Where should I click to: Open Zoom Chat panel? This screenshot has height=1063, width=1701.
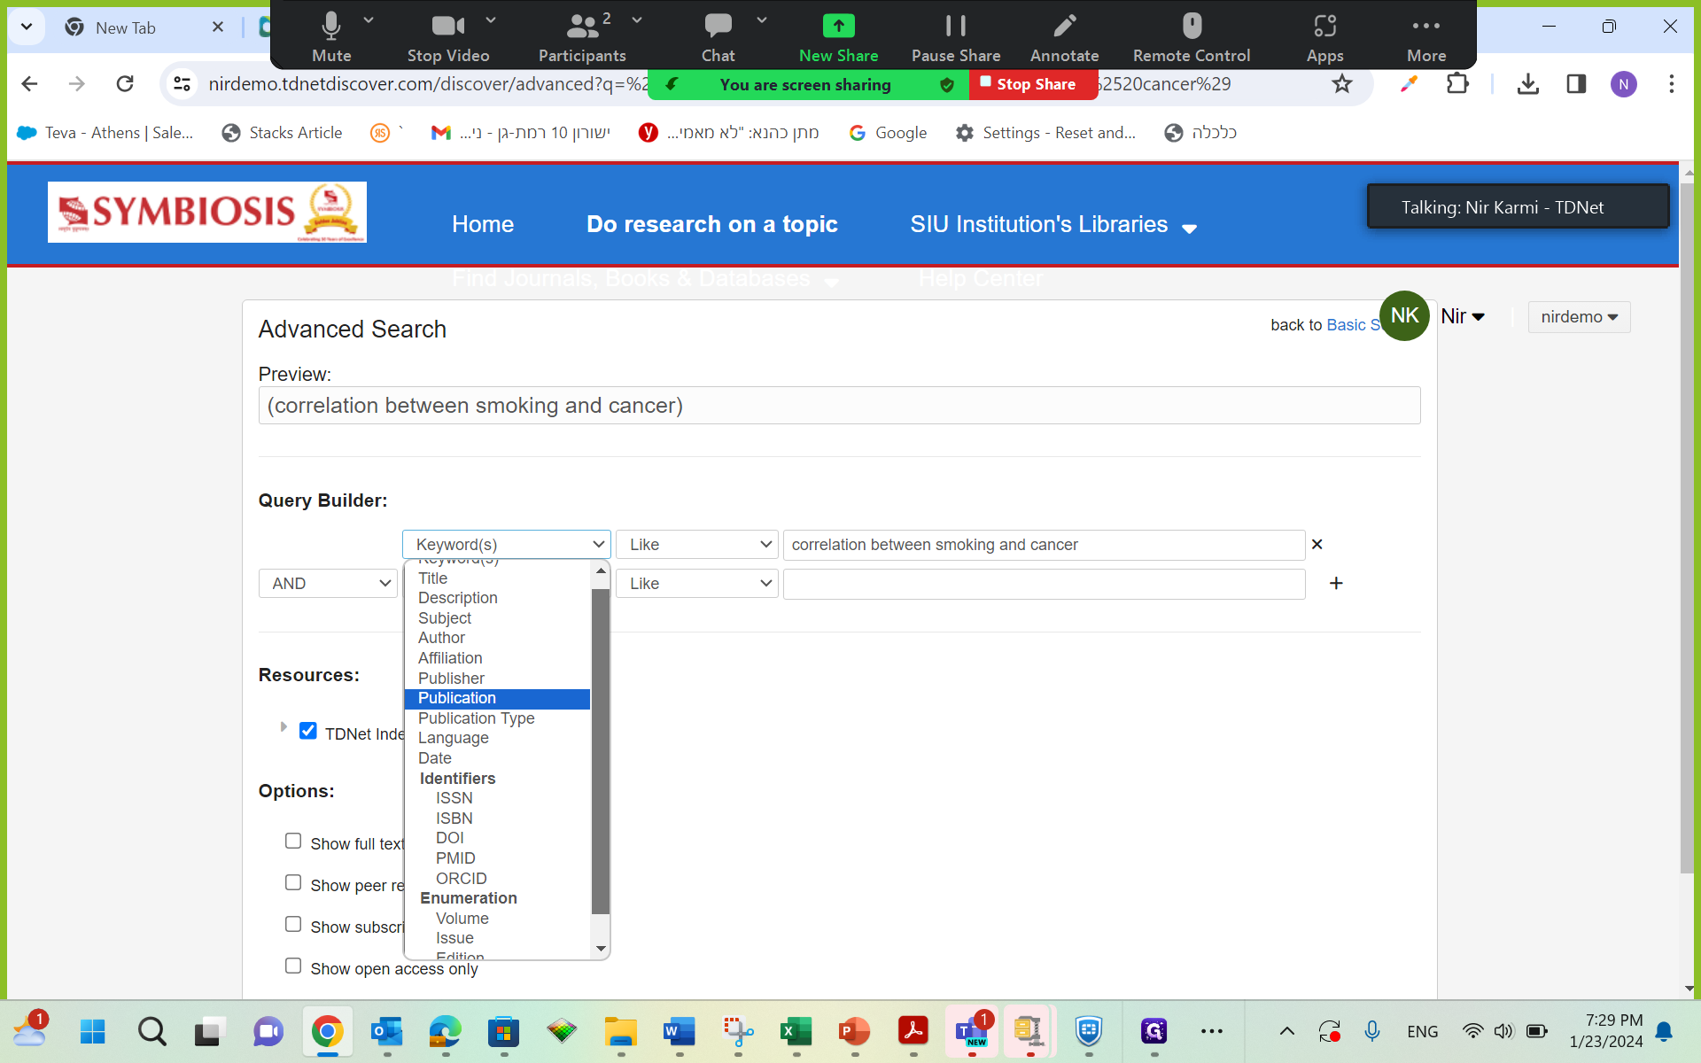coord(718,35)
